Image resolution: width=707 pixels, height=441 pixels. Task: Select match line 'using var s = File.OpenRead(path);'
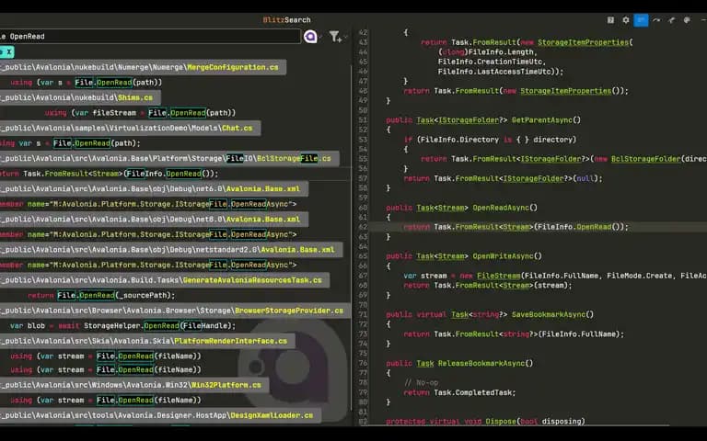70,143
